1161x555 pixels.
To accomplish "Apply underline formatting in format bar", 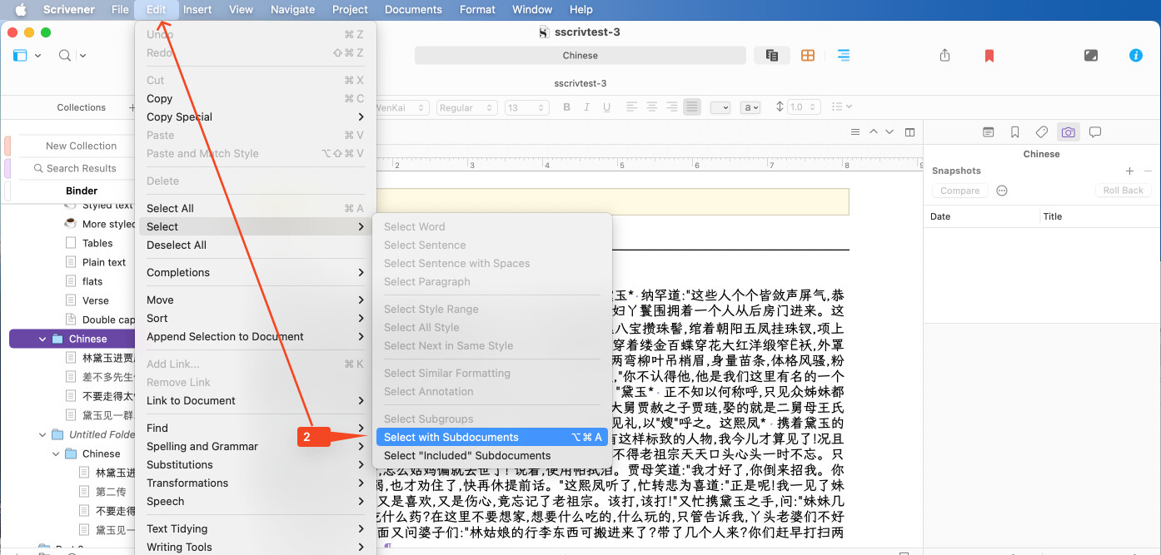I will (x=607, y=107).
